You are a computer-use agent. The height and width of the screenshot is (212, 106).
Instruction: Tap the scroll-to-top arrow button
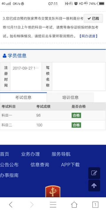94,185
